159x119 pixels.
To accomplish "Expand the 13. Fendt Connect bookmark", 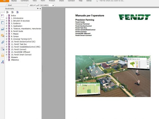I will (x=6, y=49).
